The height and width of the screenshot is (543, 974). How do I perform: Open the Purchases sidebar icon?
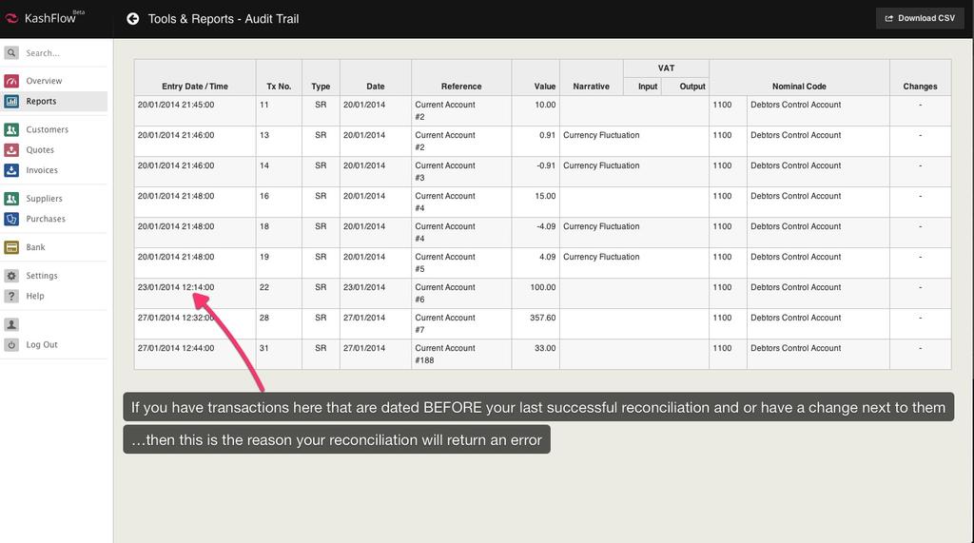[11, 219]
